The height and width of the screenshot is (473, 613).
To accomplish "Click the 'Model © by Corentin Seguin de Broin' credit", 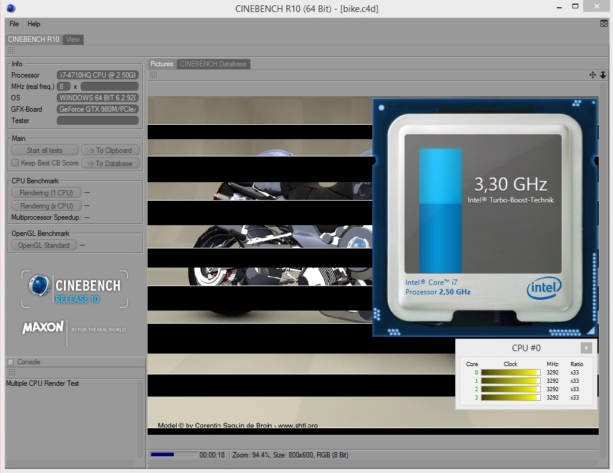I will pos(214,425).
